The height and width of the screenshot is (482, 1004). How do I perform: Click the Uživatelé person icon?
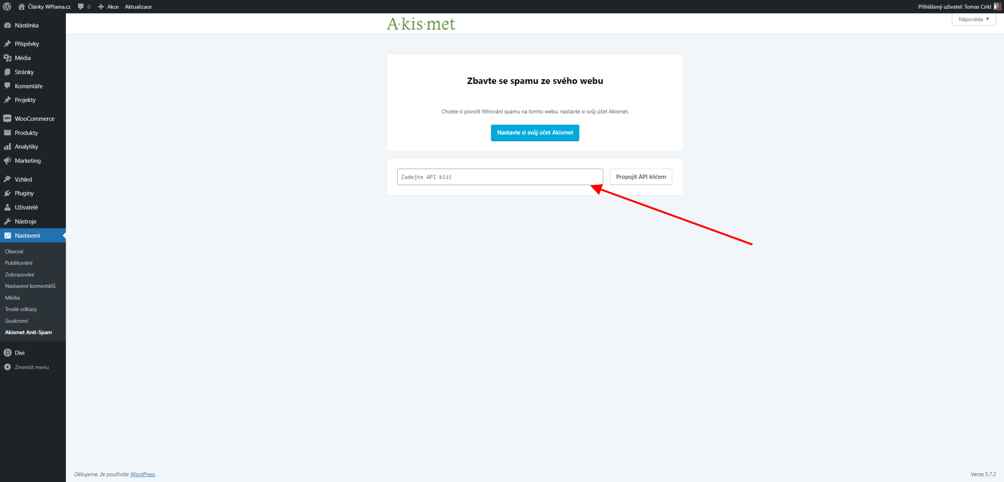(x=7, y=207)
